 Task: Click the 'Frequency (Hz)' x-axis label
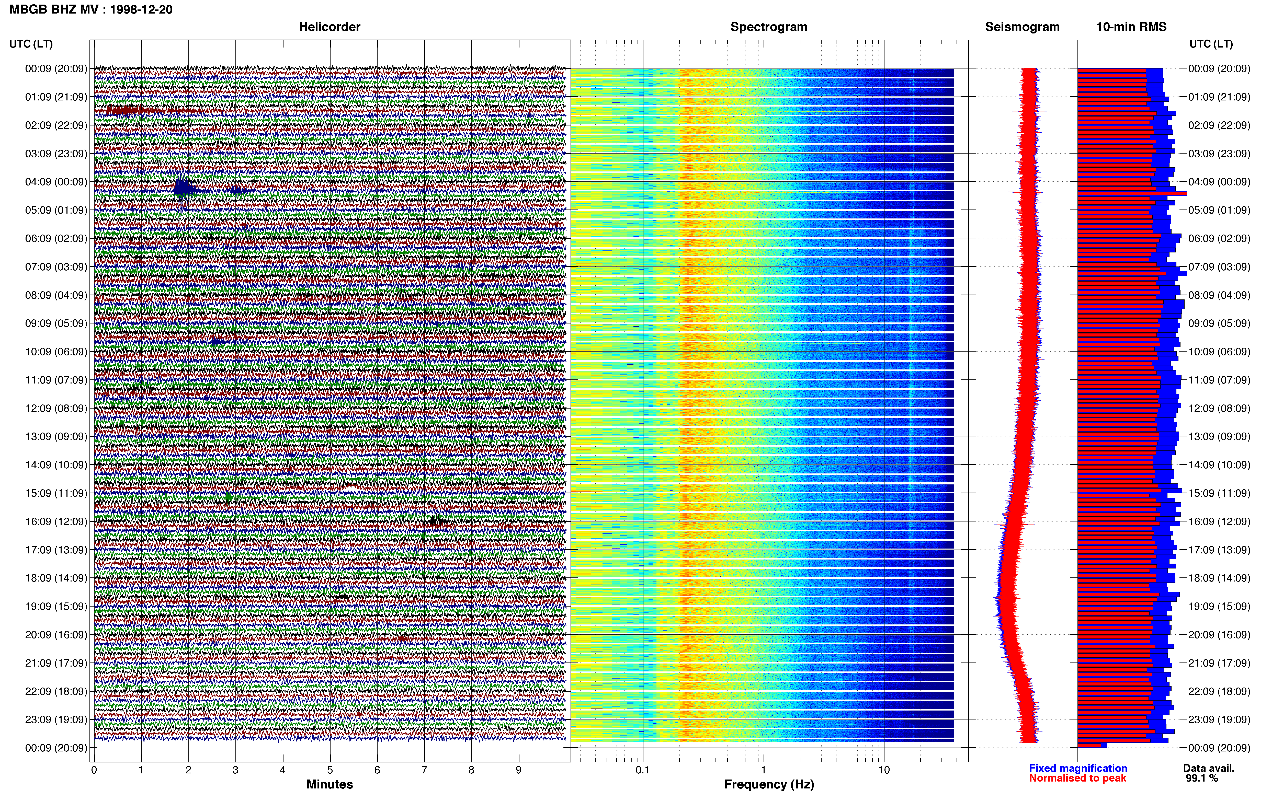tap(769, 784)
